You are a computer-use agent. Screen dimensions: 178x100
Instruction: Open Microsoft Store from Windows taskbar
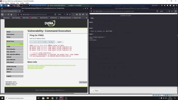coord(43,98)
